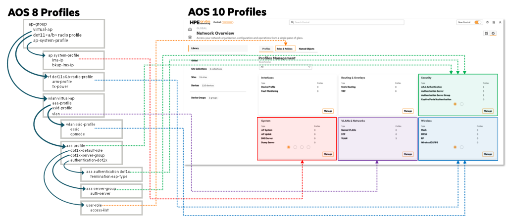Select second pagination dot in Security card
The image size is (507, 216).
pyautogui.click(x=462, y=104)
